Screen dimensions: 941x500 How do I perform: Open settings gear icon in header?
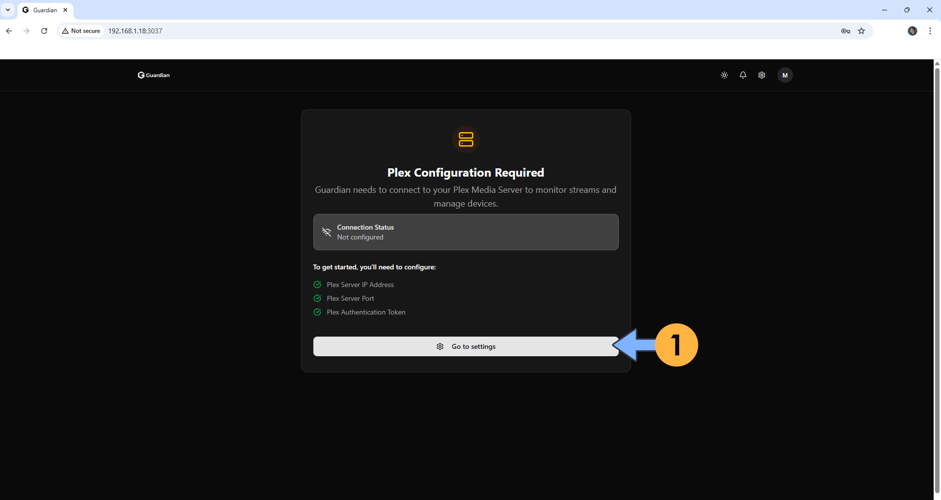761,75
